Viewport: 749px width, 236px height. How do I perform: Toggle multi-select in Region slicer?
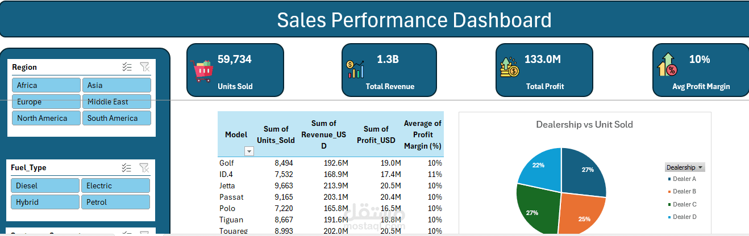click(127, 67)
